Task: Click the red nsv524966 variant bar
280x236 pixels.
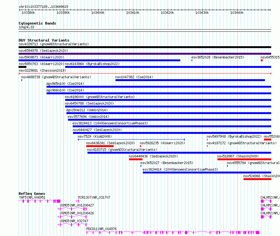Action: (257, 179)
